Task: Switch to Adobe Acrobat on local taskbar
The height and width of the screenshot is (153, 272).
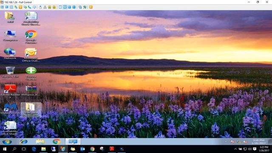Action: pos(112,149)
